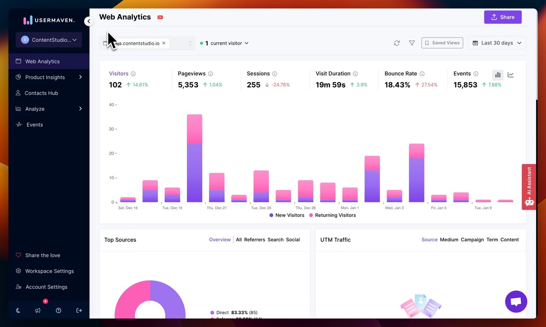The image size is (546, 327).
Task: Collapse the sidebar with arrow button
Action: (89, 21)
